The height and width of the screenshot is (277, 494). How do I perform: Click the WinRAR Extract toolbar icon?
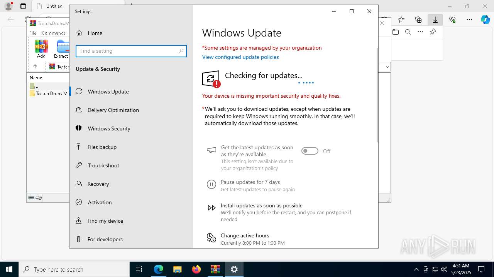pyautogui.click(x=62, y=49)
